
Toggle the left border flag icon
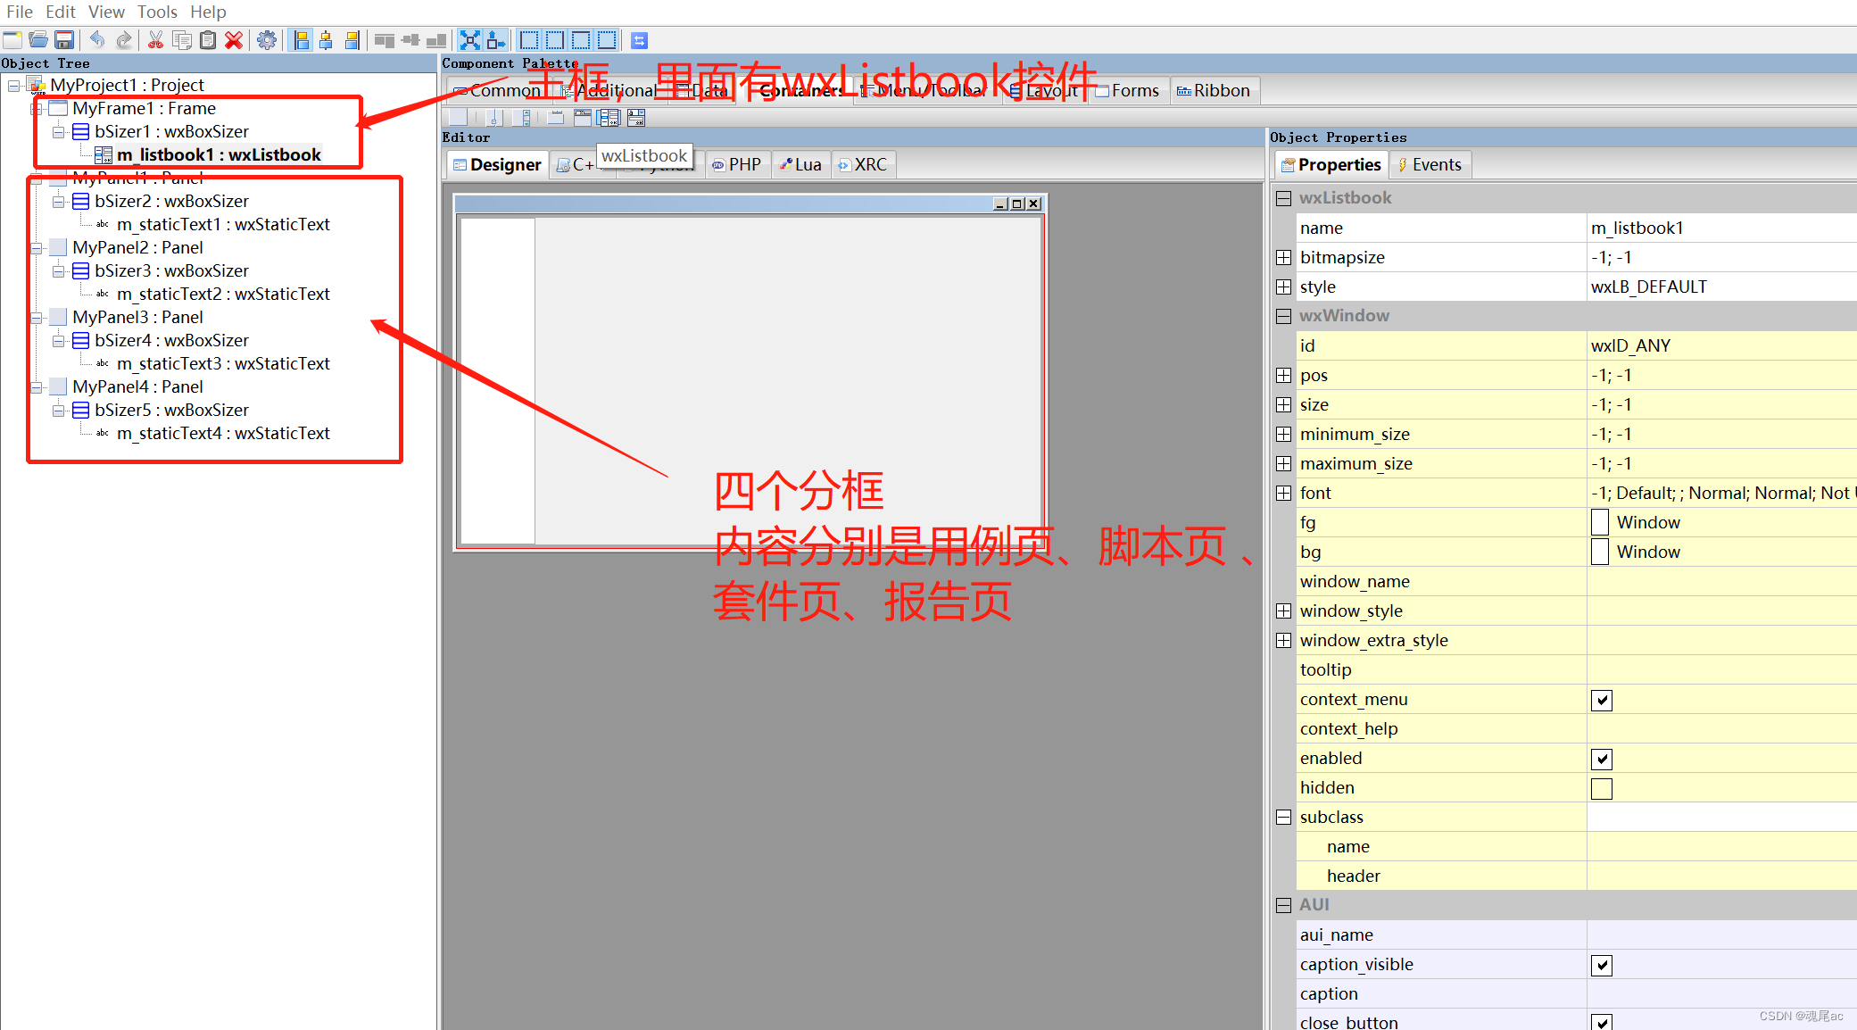click(529, 40)
